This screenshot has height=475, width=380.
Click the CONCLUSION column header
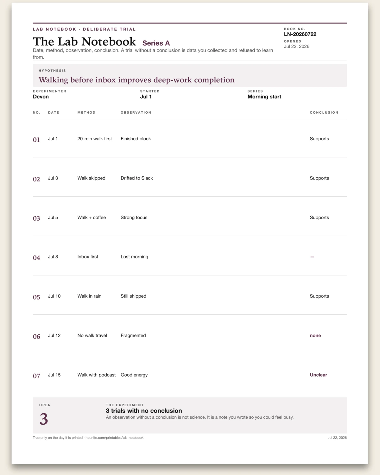coord(324,112)
